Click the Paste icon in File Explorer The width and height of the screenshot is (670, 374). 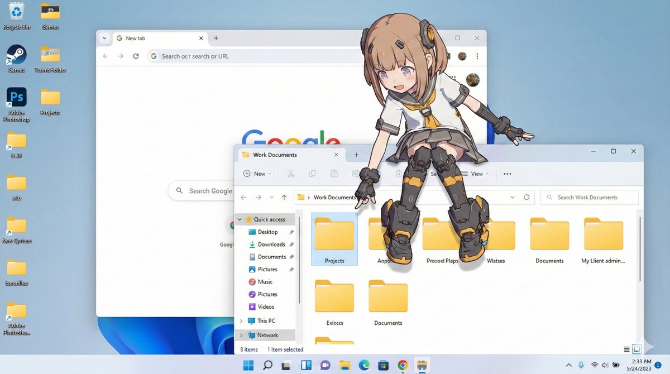pos(334,174)
